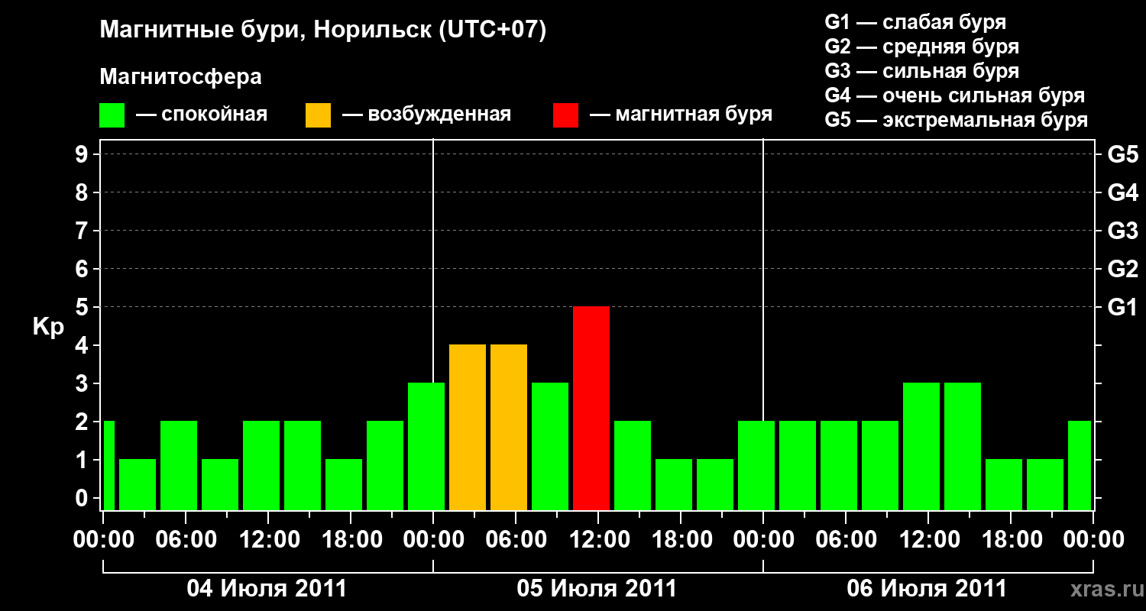
Task: Click the right-axis 'G3' tick label
Action: point(1123,231)
